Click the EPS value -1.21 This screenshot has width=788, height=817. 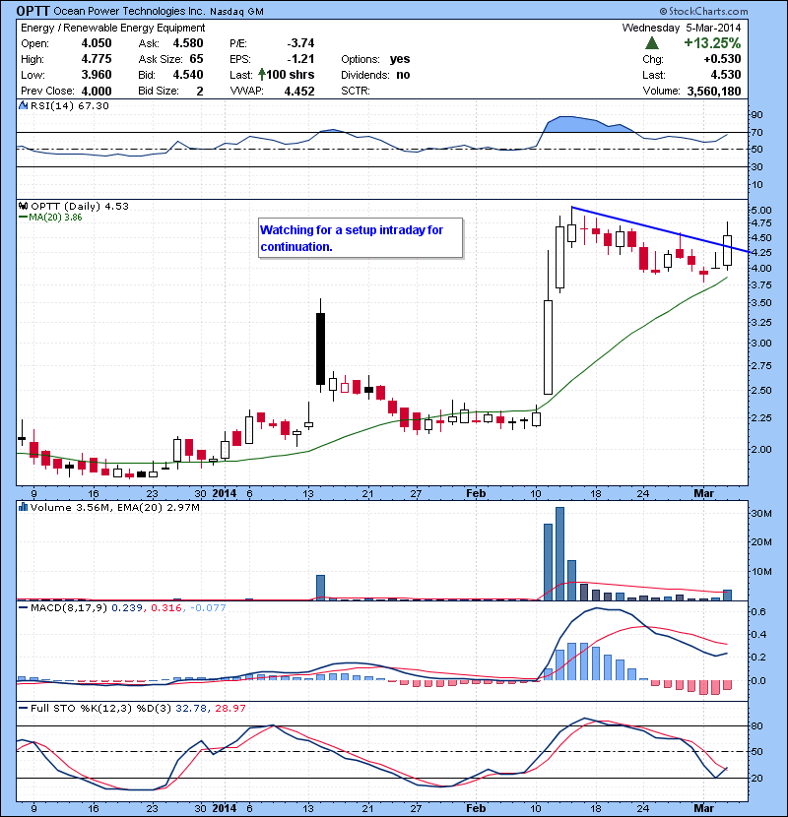pos(300,59)
